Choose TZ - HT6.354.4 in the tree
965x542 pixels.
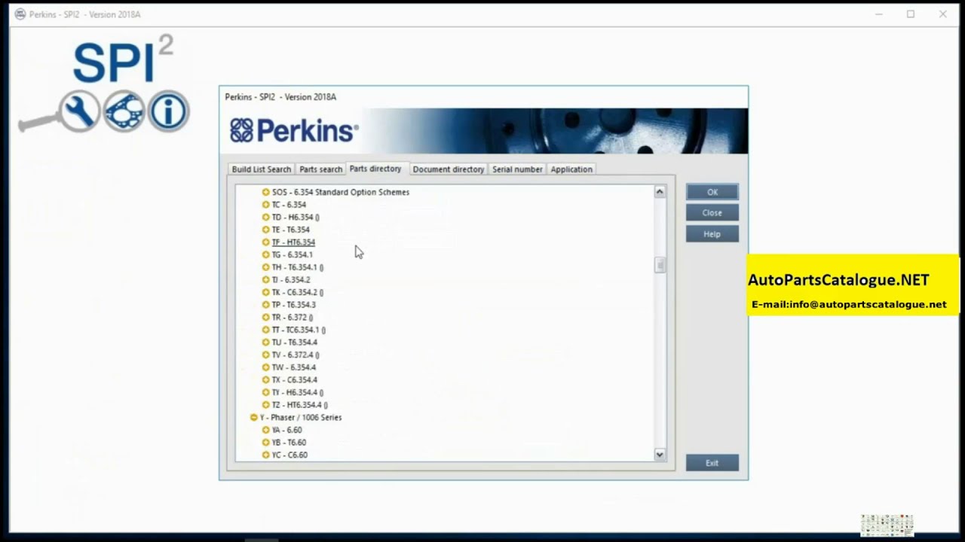click(299, 405)
